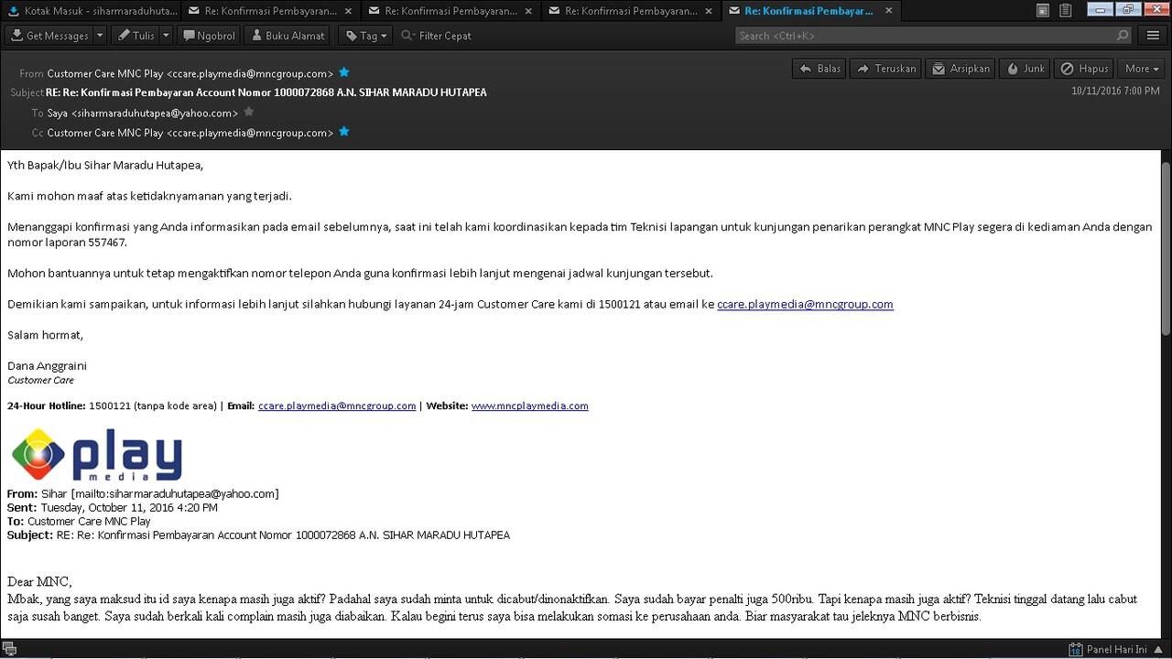Click the envelope icon on active blue tab
This screenshot has height=659, width=1172.
[734, 11]
